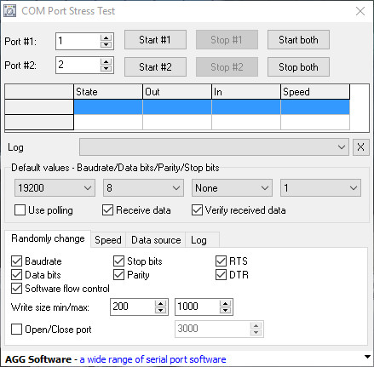
Task: Click the Stop #2 button
Action: 227,67
